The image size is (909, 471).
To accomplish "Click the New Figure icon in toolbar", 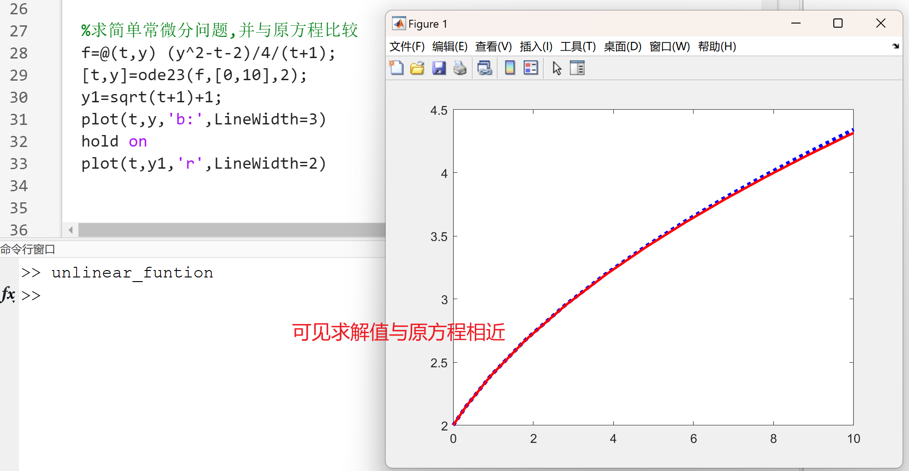I will tap(396, 68).
